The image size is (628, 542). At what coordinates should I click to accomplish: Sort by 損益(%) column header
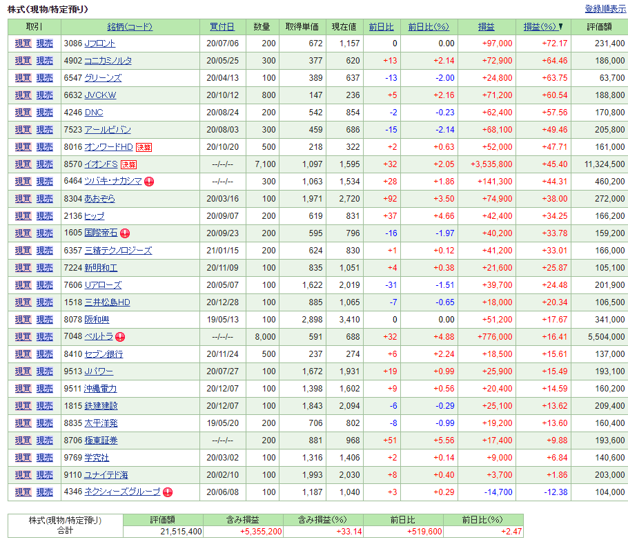coord(540,27)
